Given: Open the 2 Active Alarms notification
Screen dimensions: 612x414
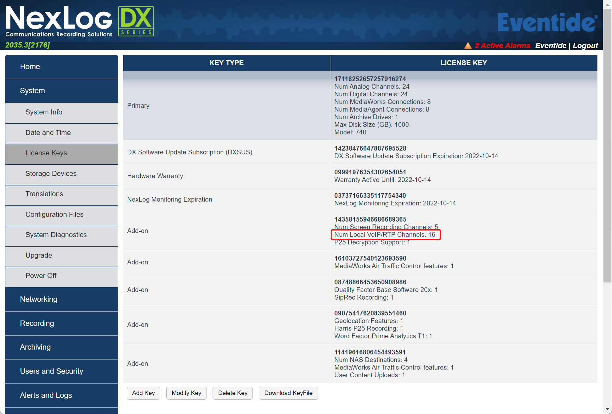Looking at the screenshot, I should [x=502, y=45].
